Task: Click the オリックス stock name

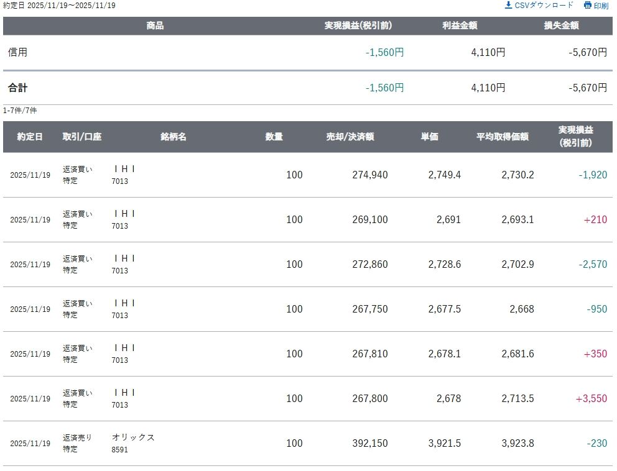Action: (133, 437)
